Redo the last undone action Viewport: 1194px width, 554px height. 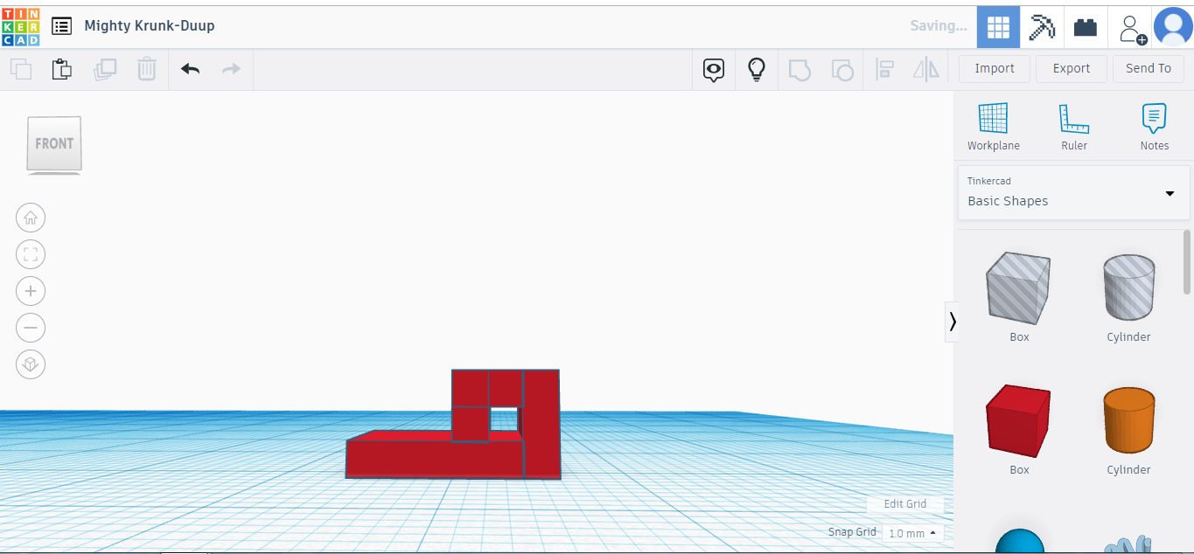pos(231,69)
